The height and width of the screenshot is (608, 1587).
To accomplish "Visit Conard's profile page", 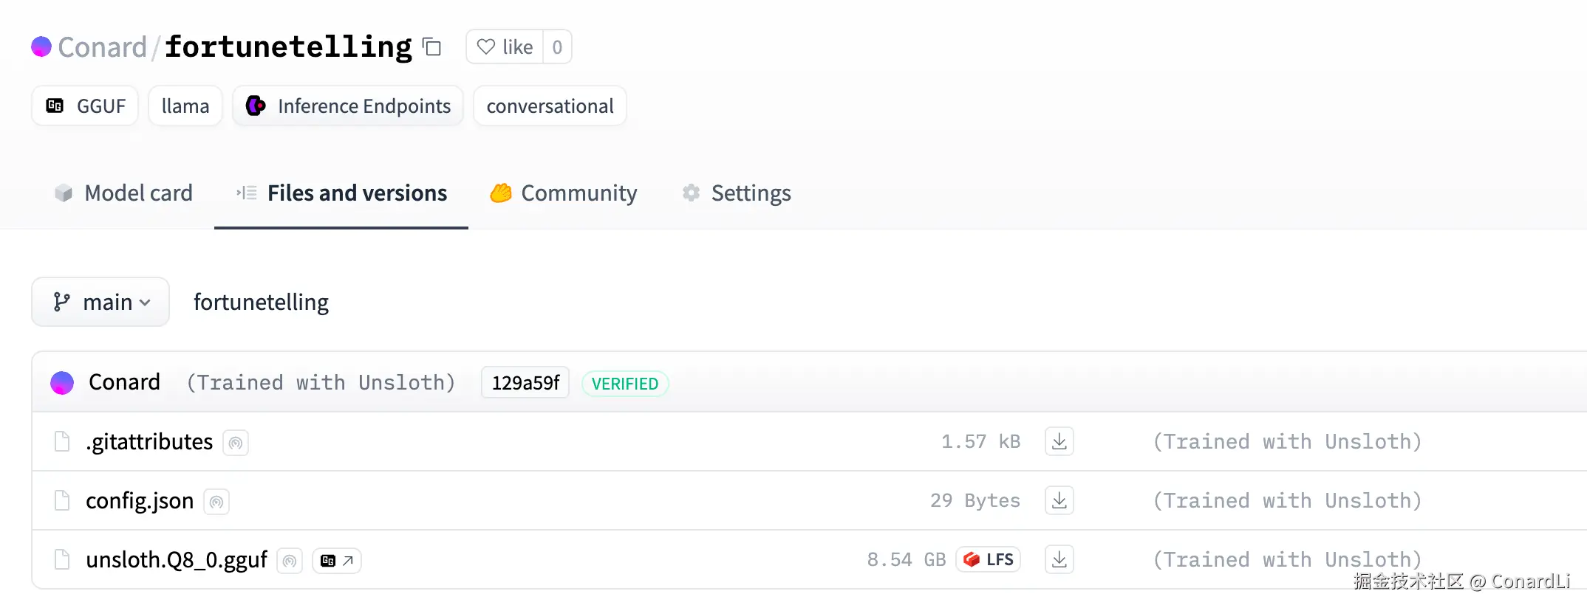I will tap(103, 46).
